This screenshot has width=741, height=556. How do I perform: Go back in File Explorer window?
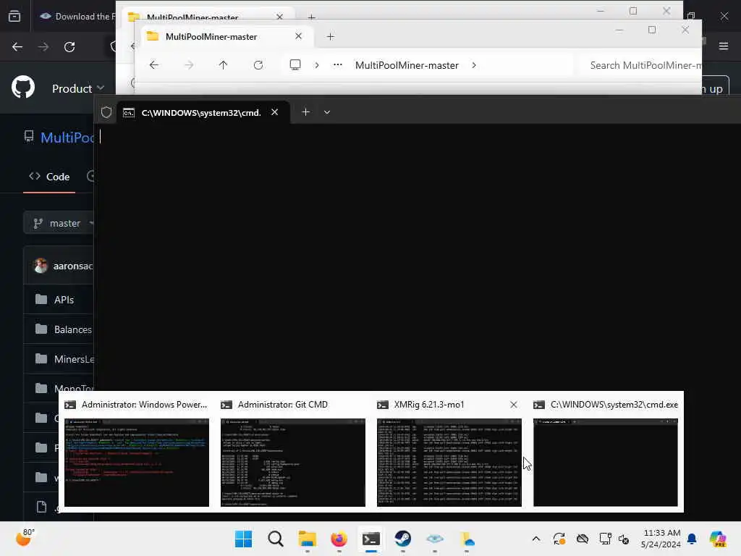(154, 65)
